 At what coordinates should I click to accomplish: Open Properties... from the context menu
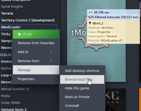pyautogui.click(x=36, y=79)
